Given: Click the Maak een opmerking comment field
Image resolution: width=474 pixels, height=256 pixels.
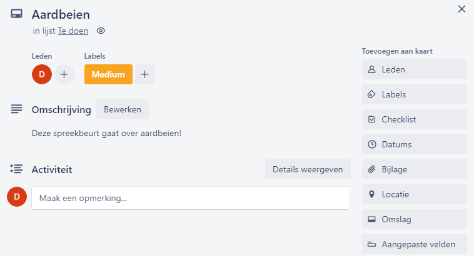Looking at the screenshot, I should (x=191, y=198).
